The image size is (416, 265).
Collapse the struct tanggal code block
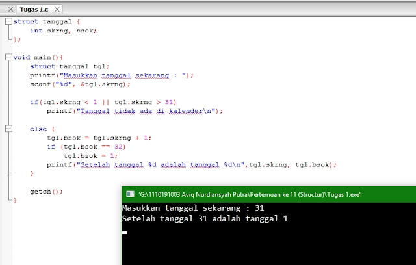tap(8, 21)
